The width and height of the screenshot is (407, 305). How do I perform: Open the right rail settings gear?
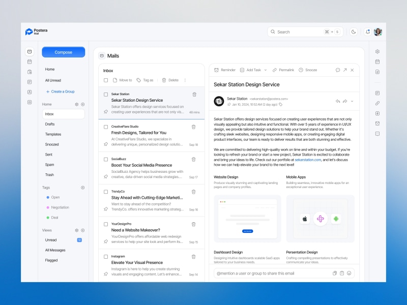(377, 52)
